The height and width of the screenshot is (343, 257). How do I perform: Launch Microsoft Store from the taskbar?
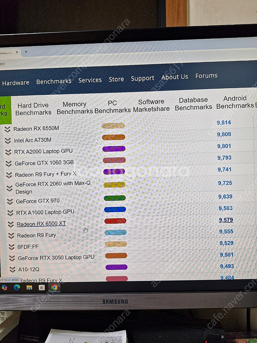coord(41,287)
